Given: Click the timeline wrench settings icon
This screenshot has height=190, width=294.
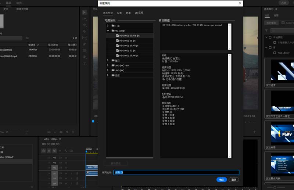Looking at the screenshot, I should tap(66, 151).
